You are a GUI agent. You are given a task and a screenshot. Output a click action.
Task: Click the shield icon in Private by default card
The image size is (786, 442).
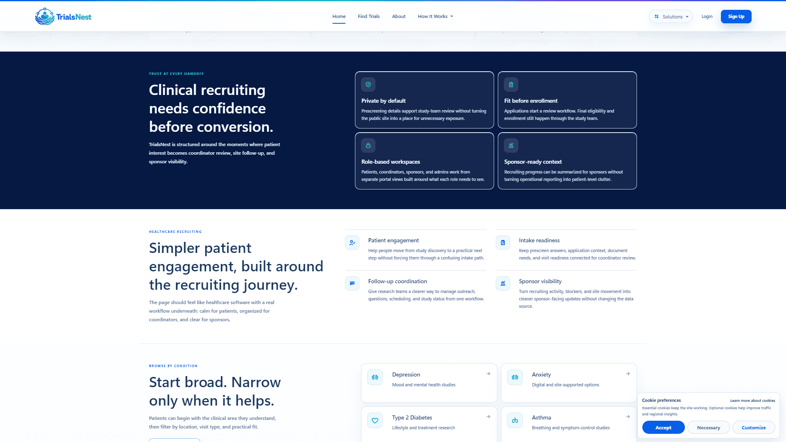click(x=368, y=85)
